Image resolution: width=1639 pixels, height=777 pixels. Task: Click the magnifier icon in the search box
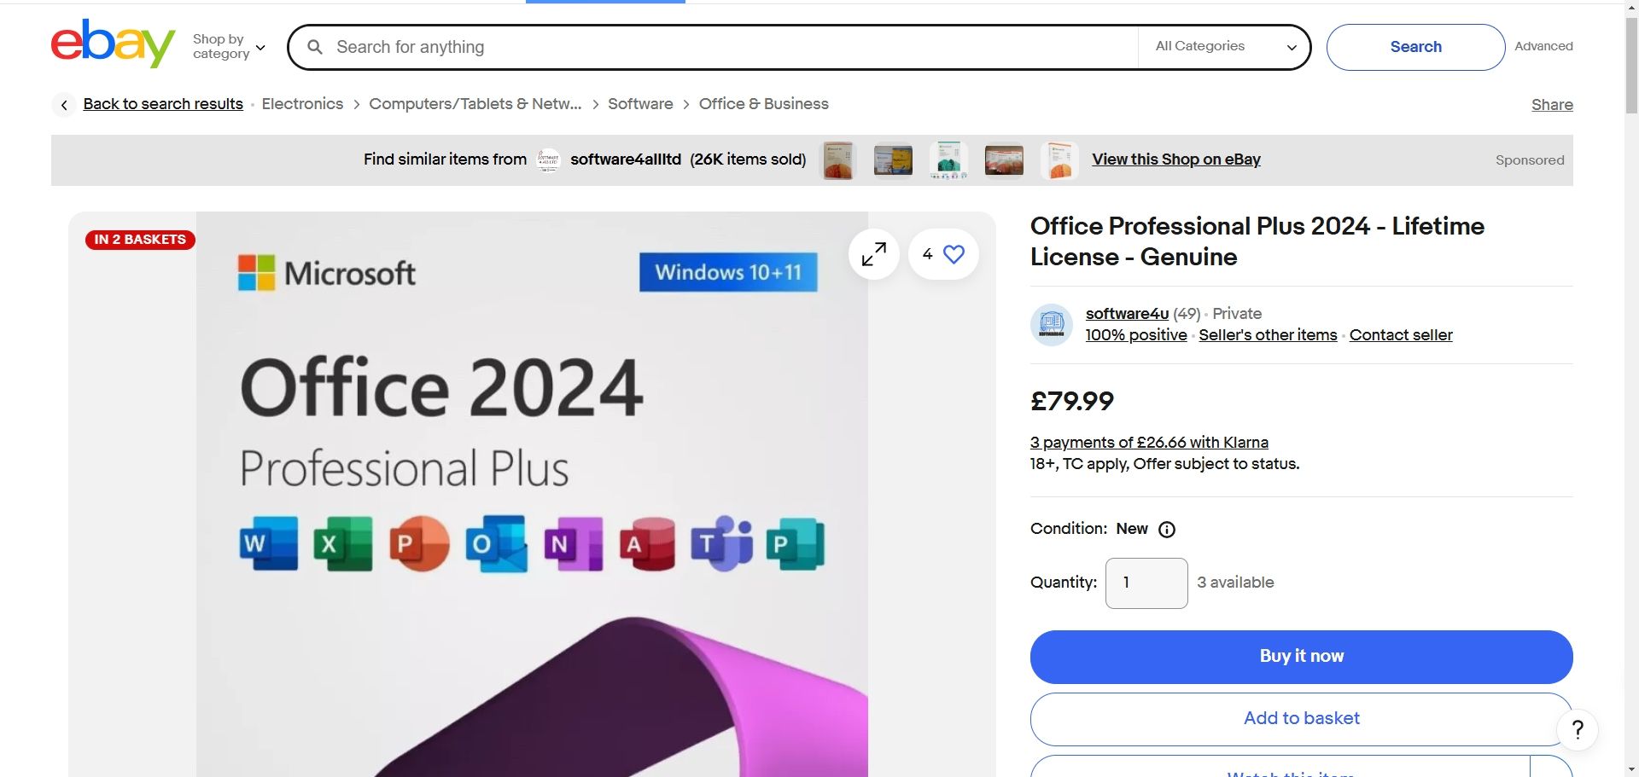315,47
